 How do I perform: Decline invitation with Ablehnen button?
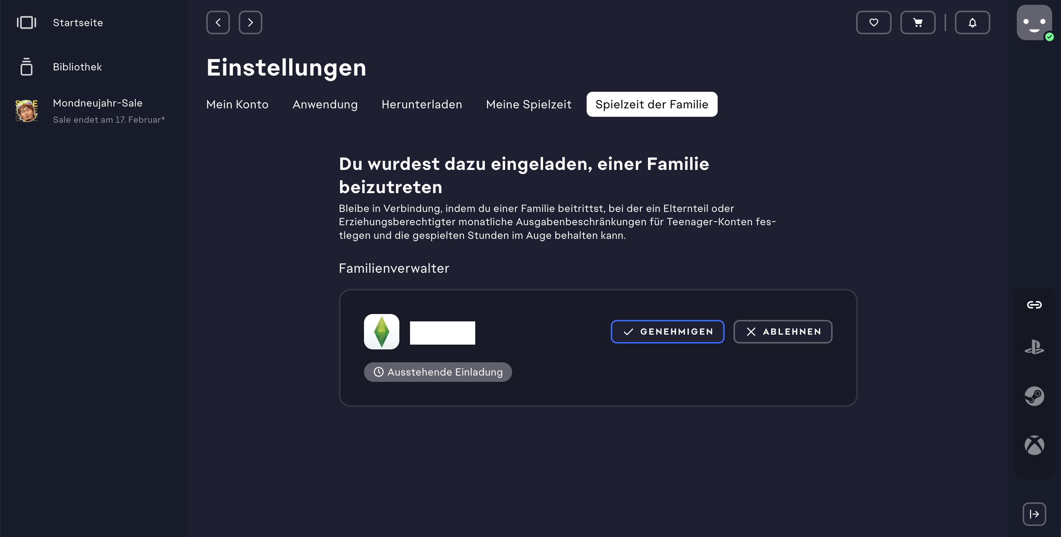coord(782,332)
